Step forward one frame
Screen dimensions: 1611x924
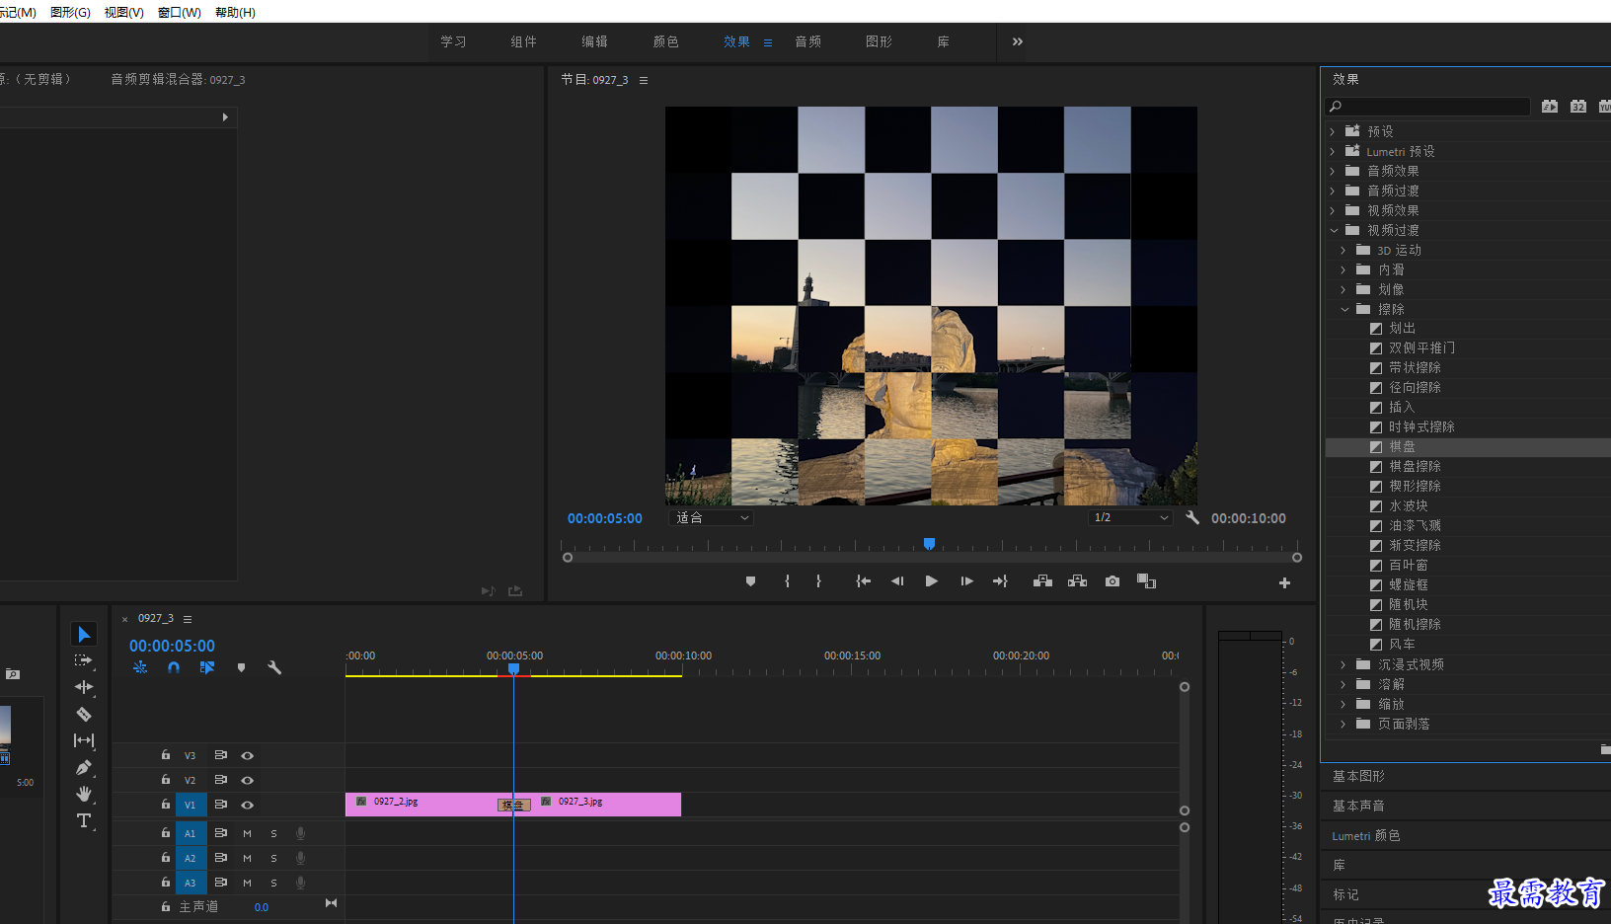click(x=966, y=581)
